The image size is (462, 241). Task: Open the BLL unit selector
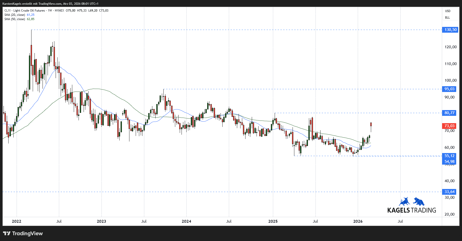(x=447, y=18)
